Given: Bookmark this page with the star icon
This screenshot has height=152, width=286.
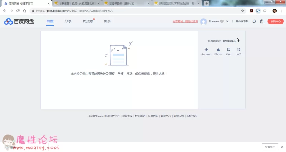Looking at the screenshot, I should (243, 11).
